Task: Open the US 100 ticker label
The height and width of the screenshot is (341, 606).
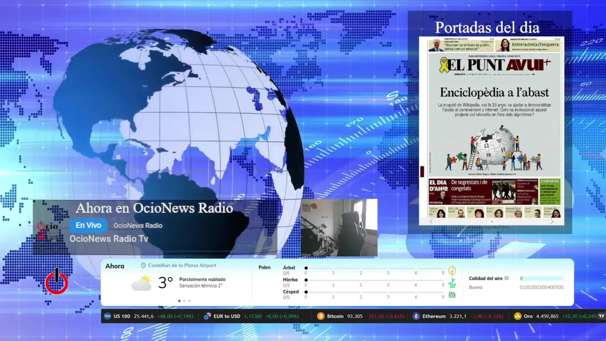Action: pos(122,316)
